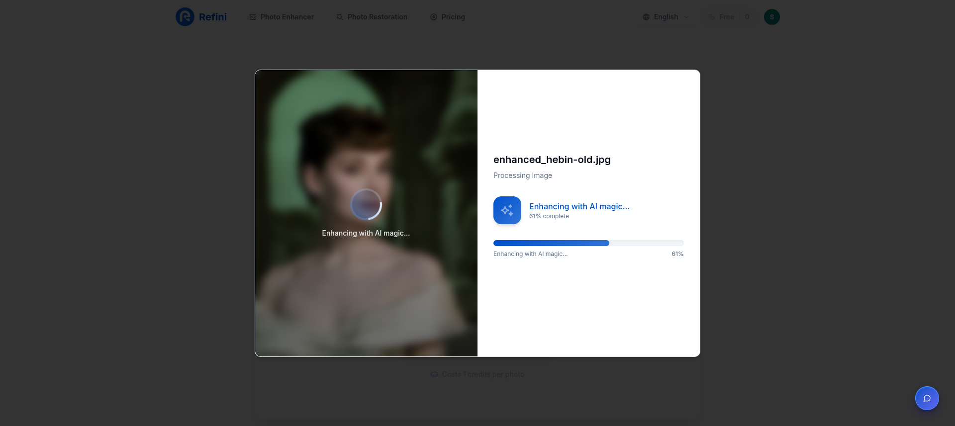Click the Refini brand name
The height and width of the screenshot is (426, 955).
tap(213, 17)
